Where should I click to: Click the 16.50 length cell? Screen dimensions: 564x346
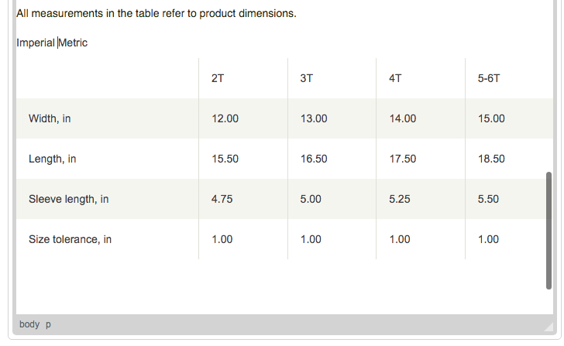314,159
